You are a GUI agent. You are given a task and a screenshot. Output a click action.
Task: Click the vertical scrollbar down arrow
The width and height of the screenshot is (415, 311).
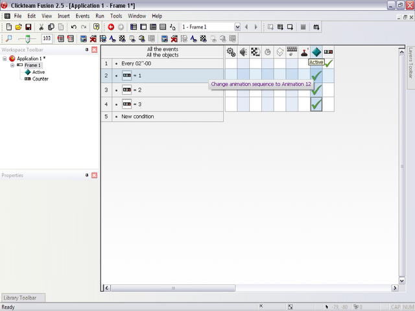coord(402,281)
